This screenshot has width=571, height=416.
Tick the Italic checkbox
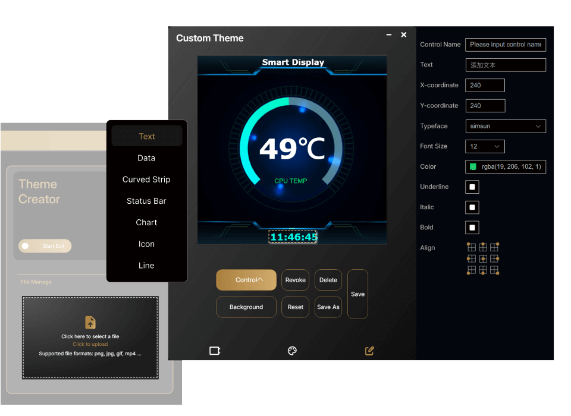tap(472, 207)
